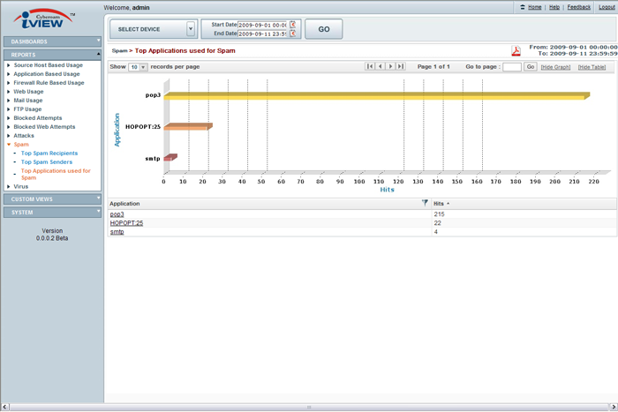Go to previous page arrow

pos(381,66)
